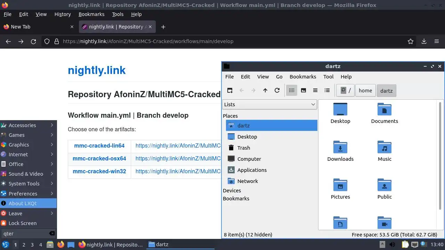This screenshot has height=250, width=445.
Task: Bookmark this page with star icon
Action: coord(411,41)
